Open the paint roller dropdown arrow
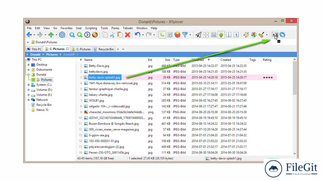Screen dimensions: 322x181 coord(266,35)
